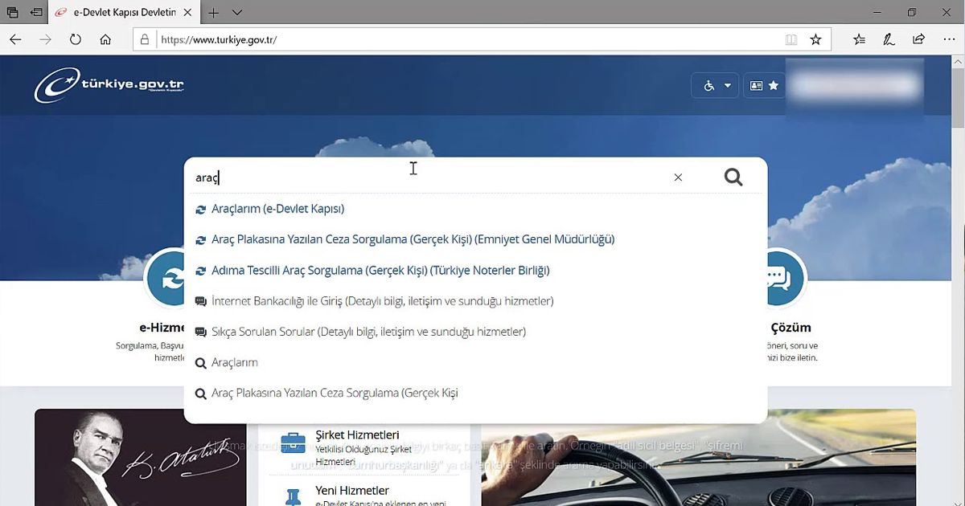Click the search magnifier icon
The width and height of the screenshot is (965, 506).
click(x=733, y=177)
